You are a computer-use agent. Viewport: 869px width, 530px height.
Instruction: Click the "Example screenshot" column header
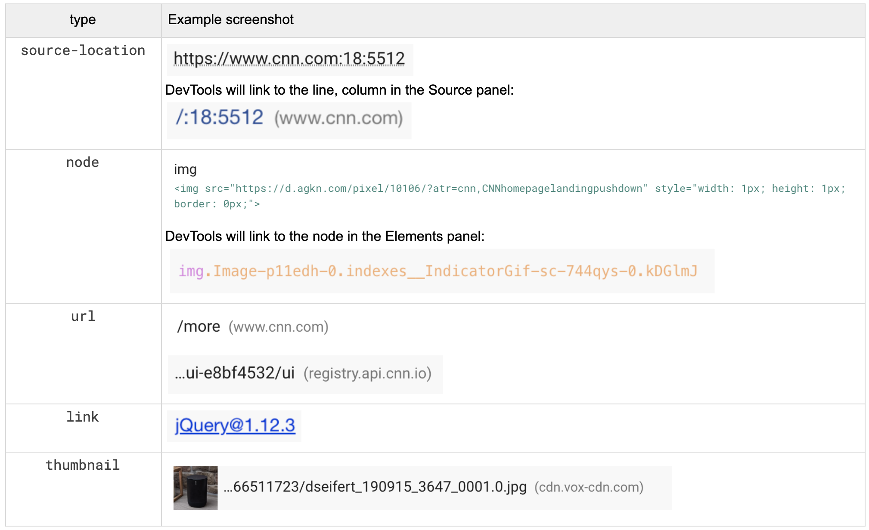click(x=231, y=20)
